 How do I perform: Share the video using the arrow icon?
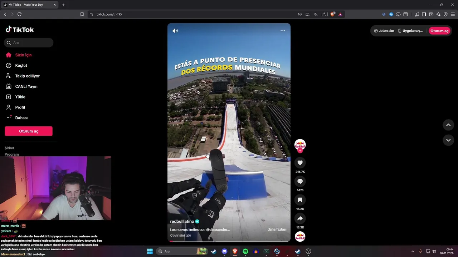click(300, 218)
